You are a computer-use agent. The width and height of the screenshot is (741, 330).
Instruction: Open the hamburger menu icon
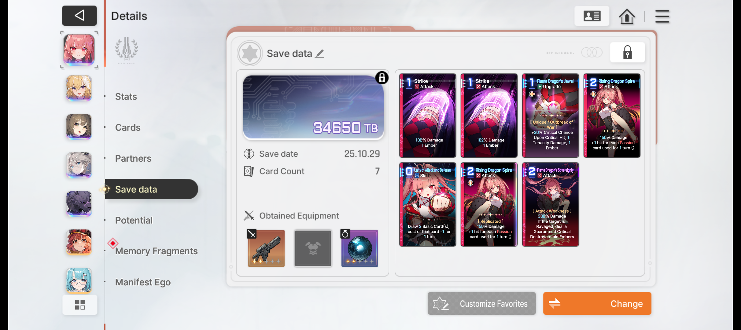coord(662,16)
